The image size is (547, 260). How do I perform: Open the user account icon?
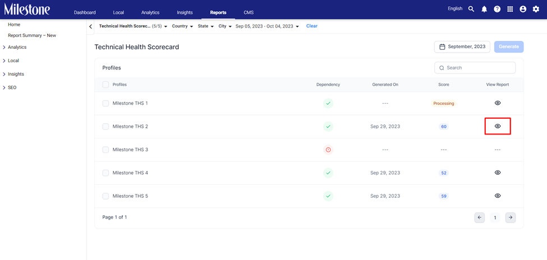point(522,10)
